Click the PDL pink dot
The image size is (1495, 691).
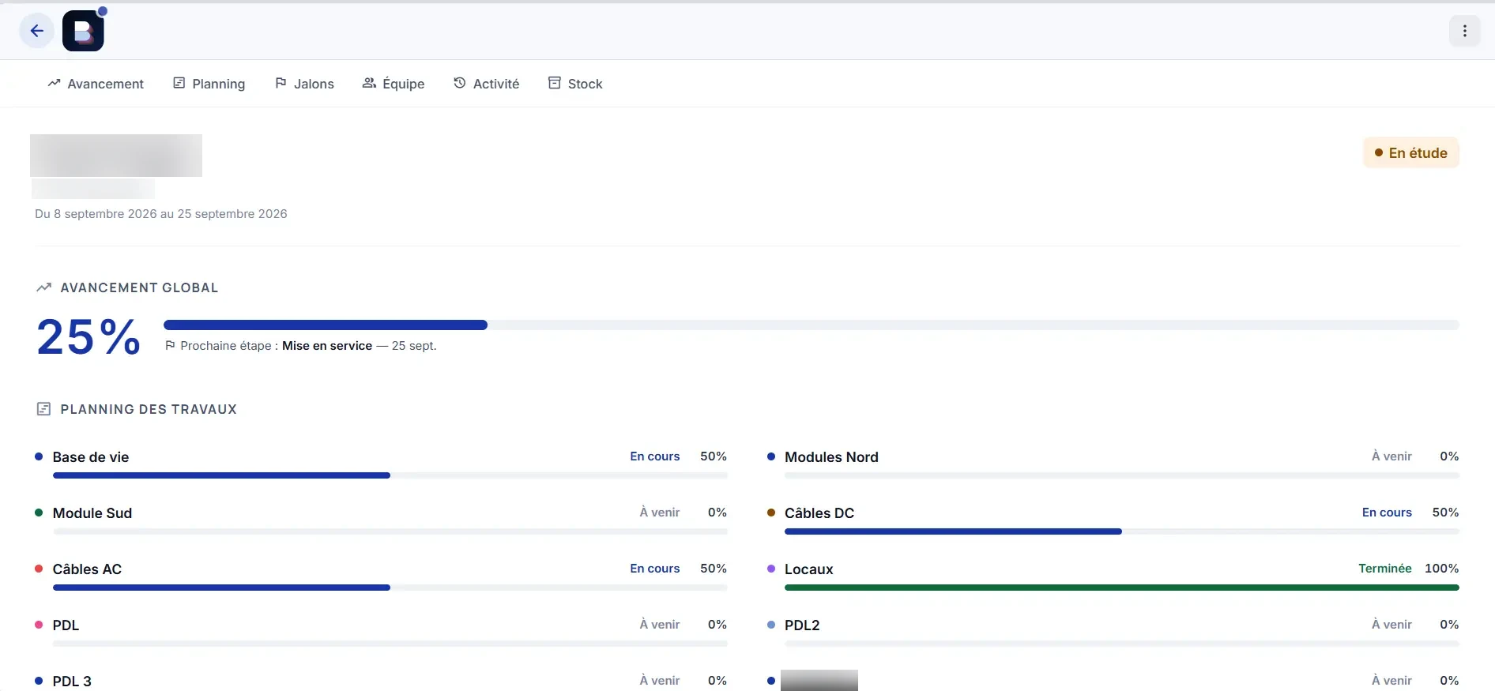click(39, 625)
